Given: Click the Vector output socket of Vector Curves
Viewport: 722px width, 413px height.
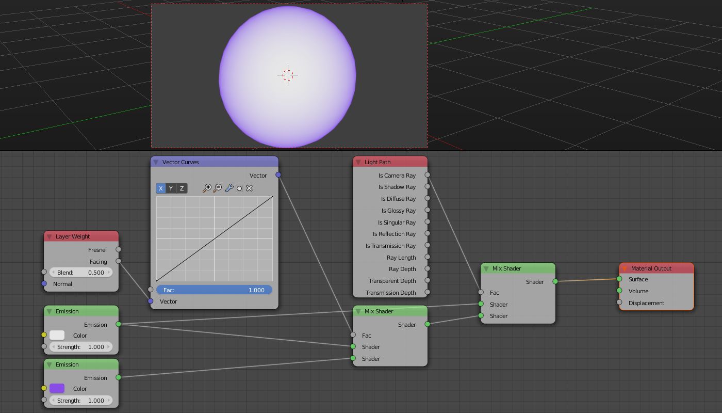Looking at the screenshot, I should point(277,175).
